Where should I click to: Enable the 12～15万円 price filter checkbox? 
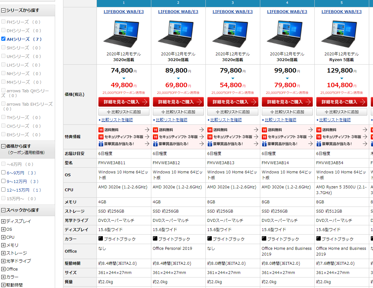pyautogui.click(x=3, y=190)
